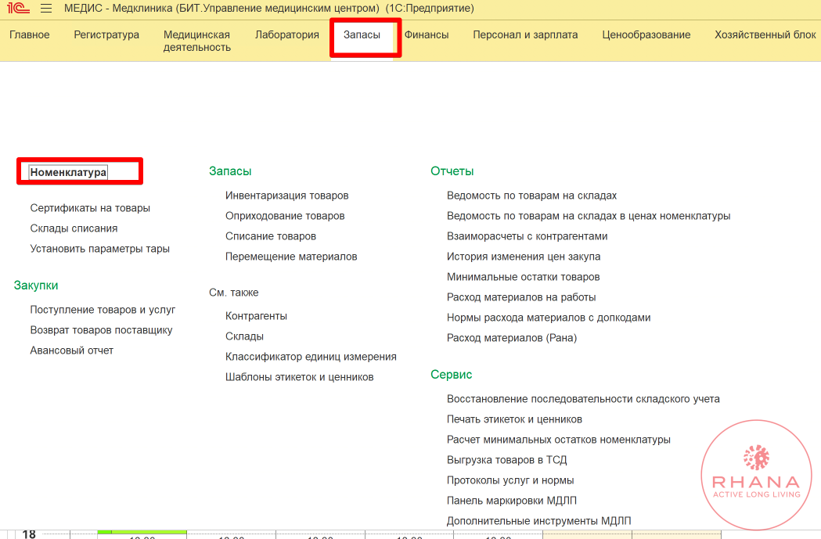Open the hamburger main menu icon
The width and height of the screenshot is (821, 539).
(x=45, y=9)
